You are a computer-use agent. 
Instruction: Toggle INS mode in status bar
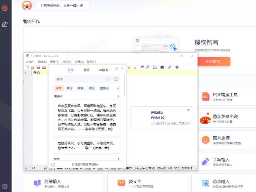170,168
